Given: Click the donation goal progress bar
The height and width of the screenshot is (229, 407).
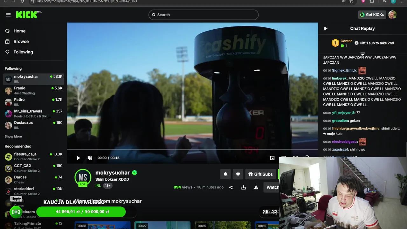Looking at the screenshot, I should tap(81, 212).
